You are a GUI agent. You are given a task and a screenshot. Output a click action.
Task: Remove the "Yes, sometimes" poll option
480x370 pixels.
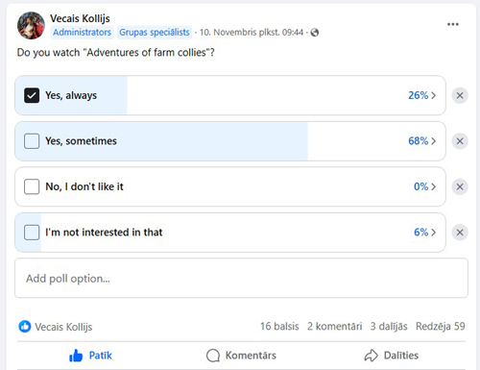point(460,141)
